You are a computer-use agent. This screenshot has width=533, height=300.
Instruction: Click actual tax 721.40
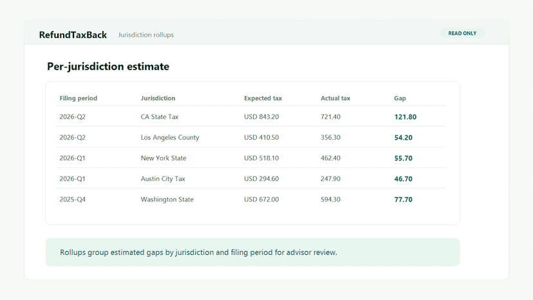point(330,117)
